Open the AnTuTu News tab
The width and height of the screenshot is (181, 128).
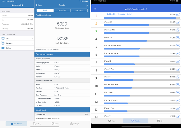pyautogui.click(x=161, y=121)
